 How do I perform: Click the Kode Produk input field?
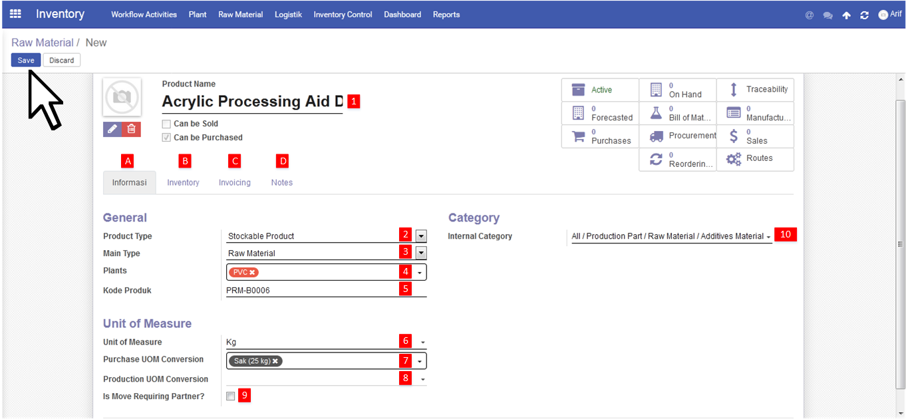point(309,291)
